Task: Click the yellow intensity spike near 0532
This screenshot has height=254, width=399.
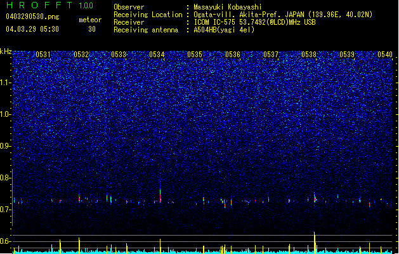Action: (x=79, y=245)
